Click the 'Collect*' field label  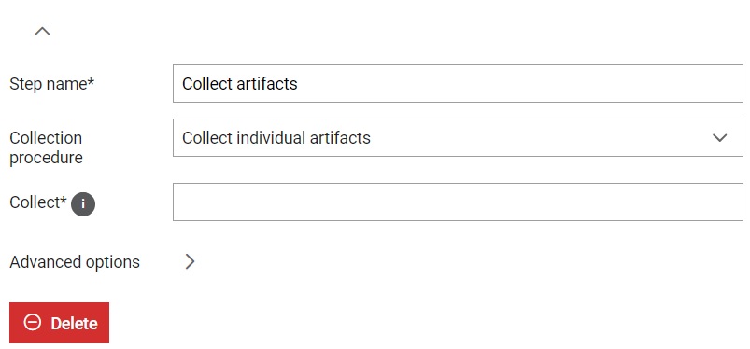click(x=38, y=202)
